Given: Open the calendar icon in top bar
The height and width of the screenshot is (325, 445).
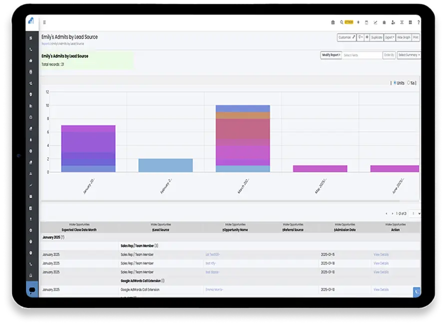Looking at the screenshot, I should pos(367,22).
